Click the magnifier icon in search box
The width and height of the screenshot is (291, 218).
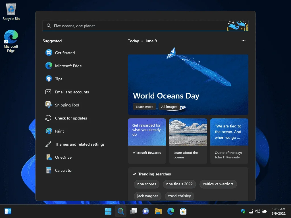click(49, 26)
